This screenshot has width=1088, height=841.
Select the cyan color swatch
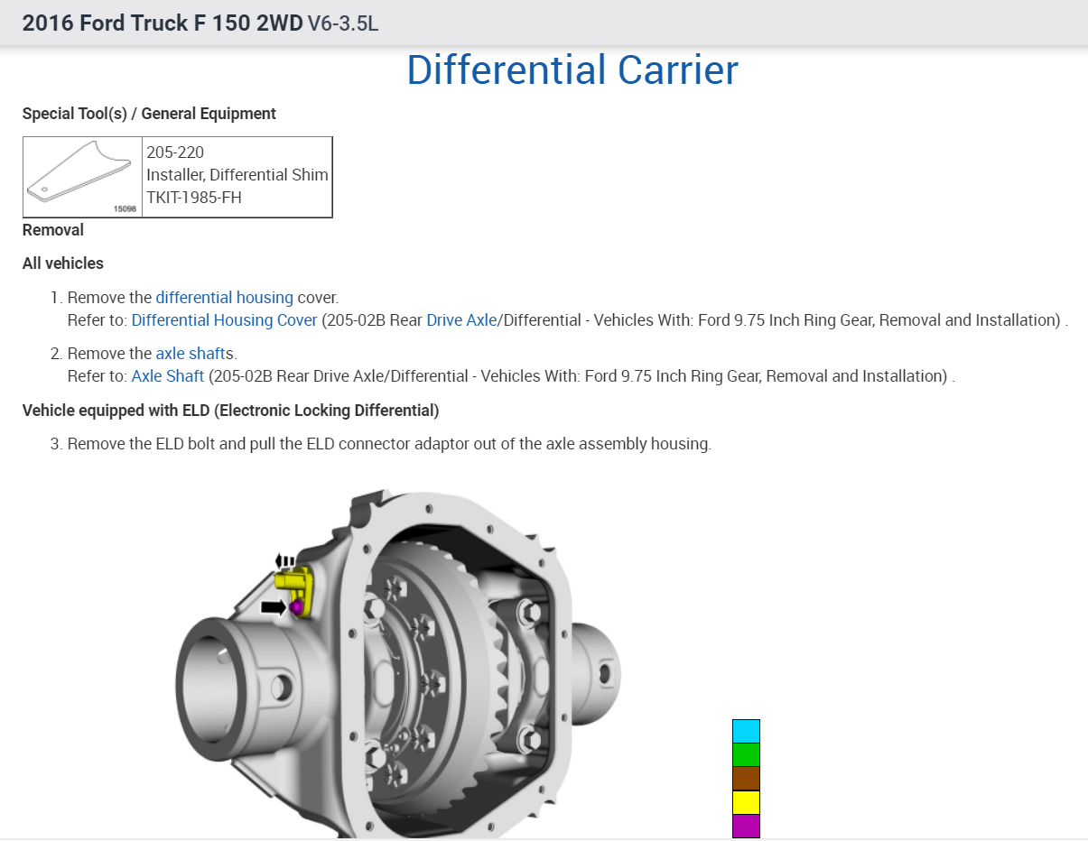[x=746, y=731]
